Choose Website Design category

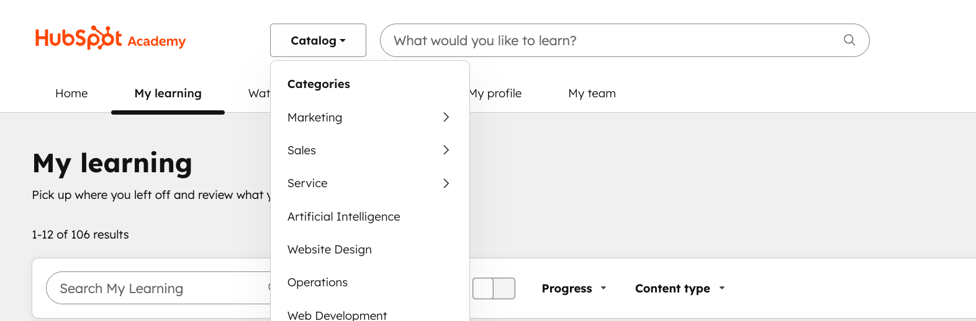(329, 249)
